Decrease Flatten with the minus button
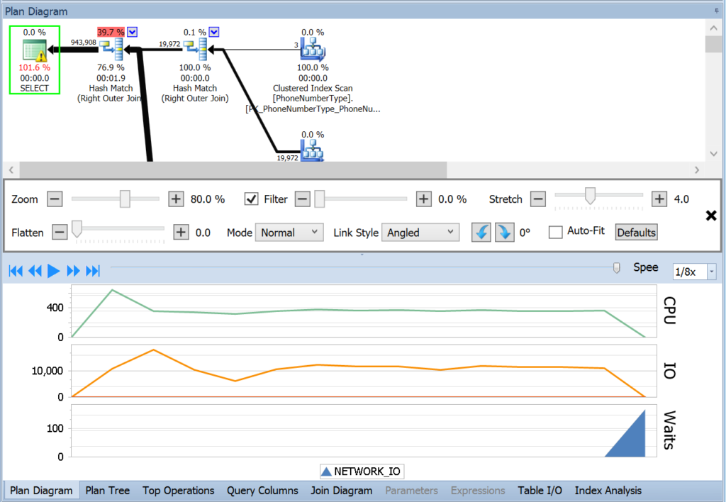726x502 pixels. [60, 232]
